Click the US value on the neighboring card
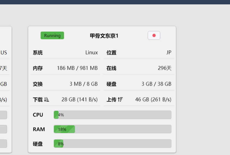Screen dimensions: 230x155 pyautogui.click(x=4, y=52)
